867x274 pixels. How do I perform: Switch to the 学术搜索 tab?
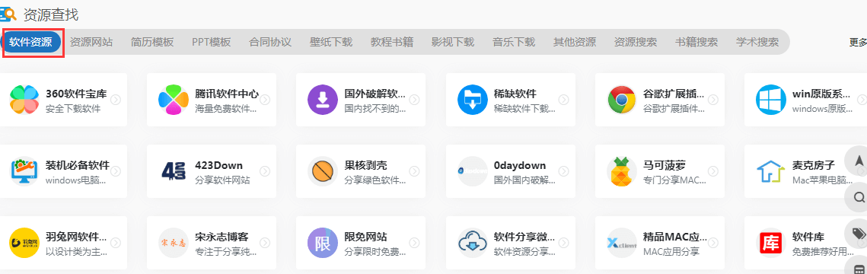click(x=757, y=42)
